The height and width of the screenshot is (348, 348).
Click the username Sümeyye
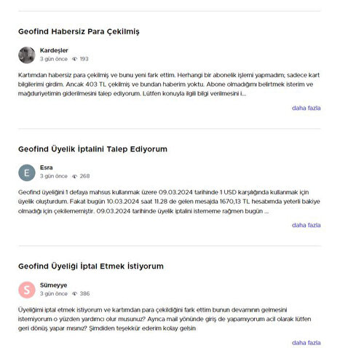tap(54, 285)
